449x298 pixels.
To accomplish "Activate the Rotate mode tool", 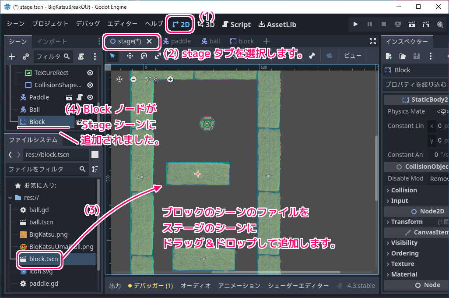I will click(x=144, y=56).
